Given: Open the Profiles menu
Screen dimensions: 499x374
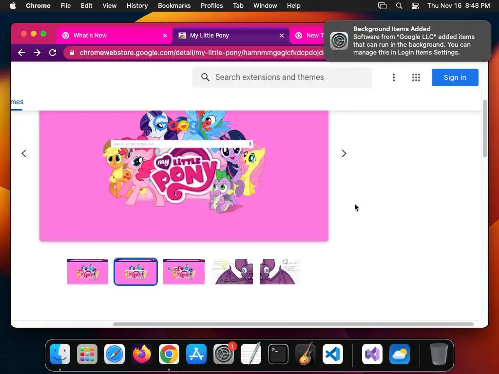Looking at the screenshot, I should [211, 6].
